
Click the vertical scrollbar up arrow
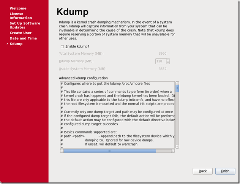177,83
